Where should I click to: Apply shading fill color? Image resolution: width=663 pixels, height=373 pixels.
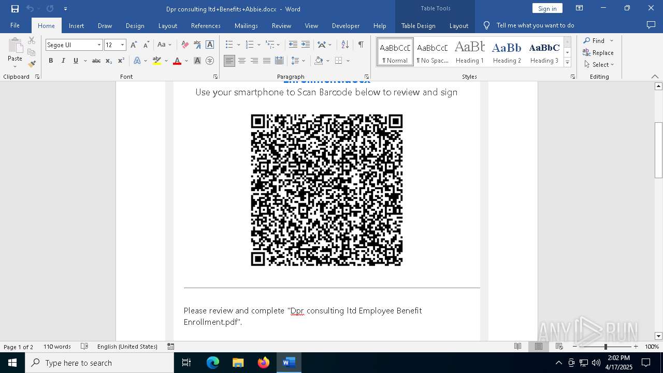(319, 61)
